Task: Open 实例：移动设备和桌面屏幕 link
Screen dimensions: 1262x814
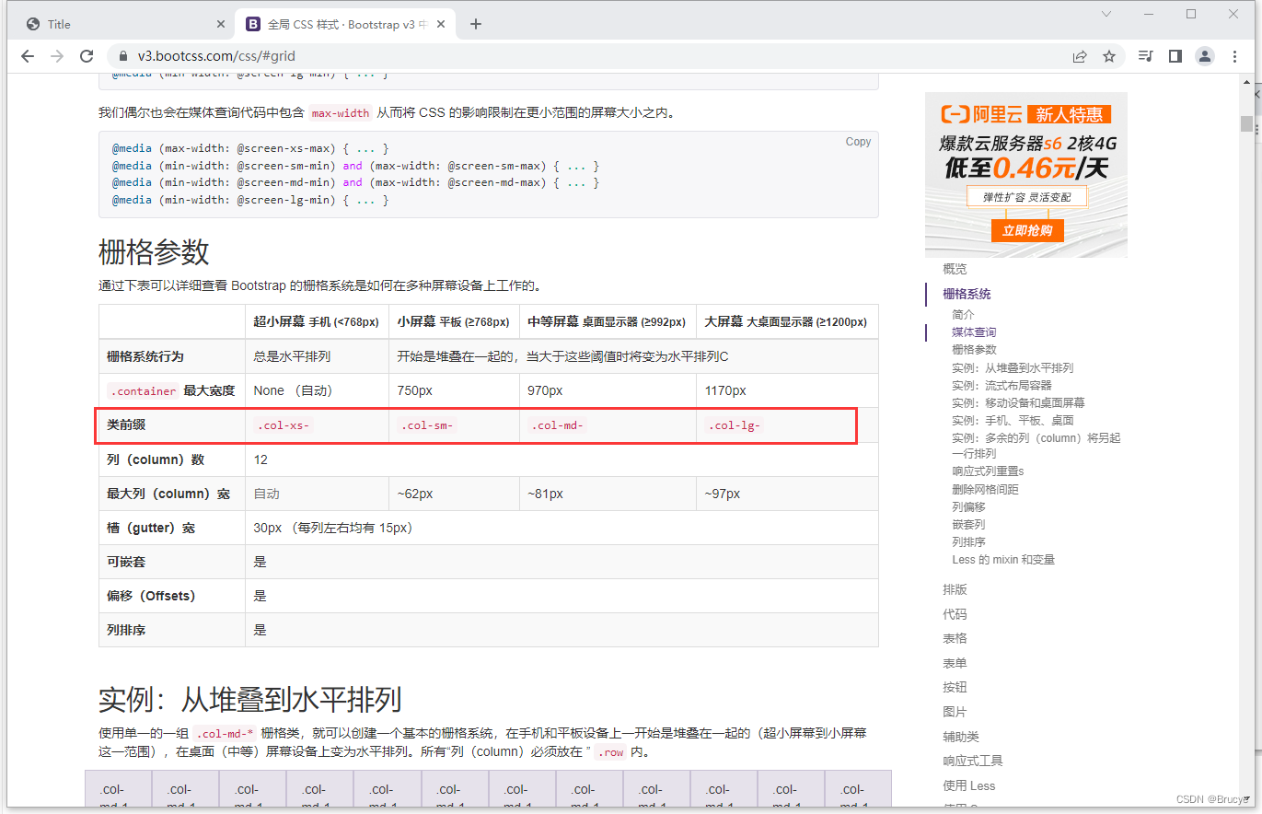Action: [x=1018, y=402]
